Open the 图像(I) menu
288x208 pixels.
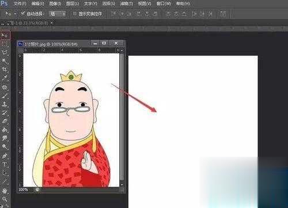[55, 3]
